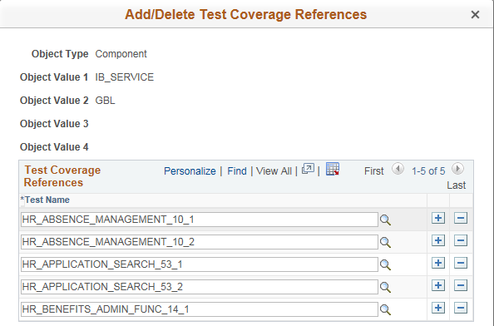
Task: Click the Test Coverage References grid title
Action: [x=62, y=176]
